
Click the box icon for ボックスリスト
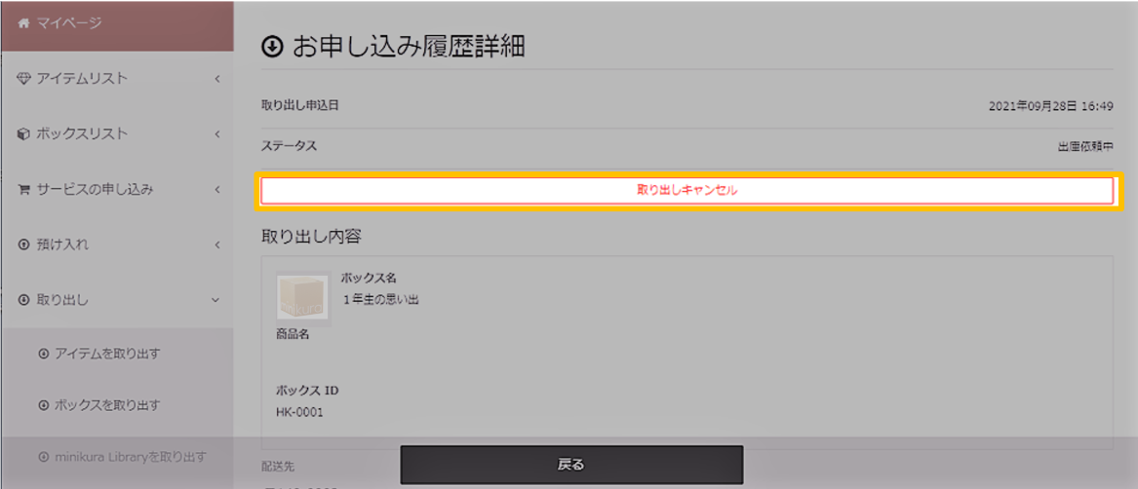pyautogui.click(x=23, y=134)
